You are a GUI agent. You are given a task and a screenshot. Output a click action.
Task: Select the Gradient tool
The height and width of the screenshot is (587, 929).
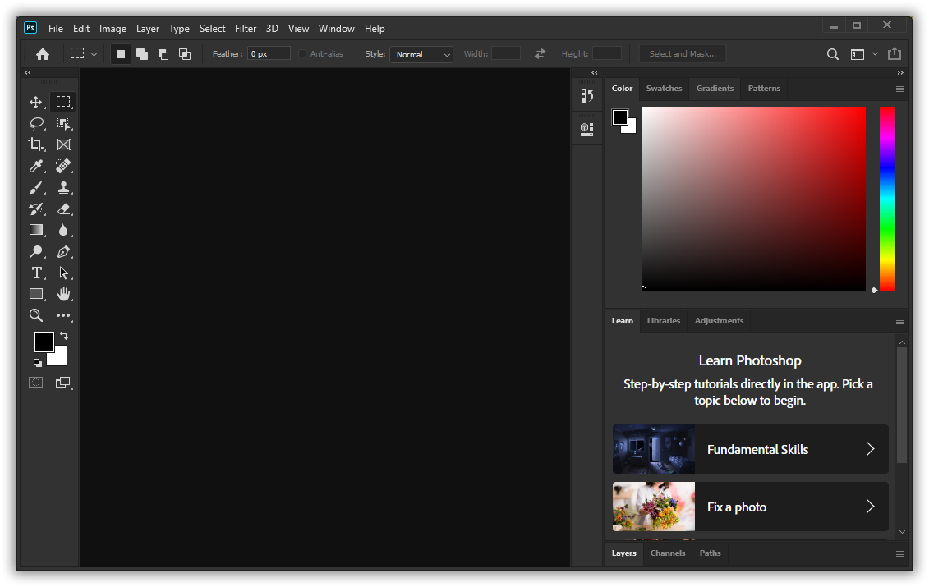(36, 231)
